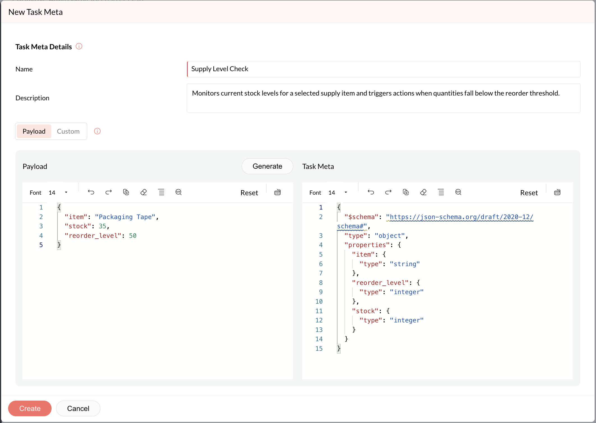The height and width of the screenshot is (423, 596).
Task: Format code icon in Task Meta editor
Action: (441, 192)
